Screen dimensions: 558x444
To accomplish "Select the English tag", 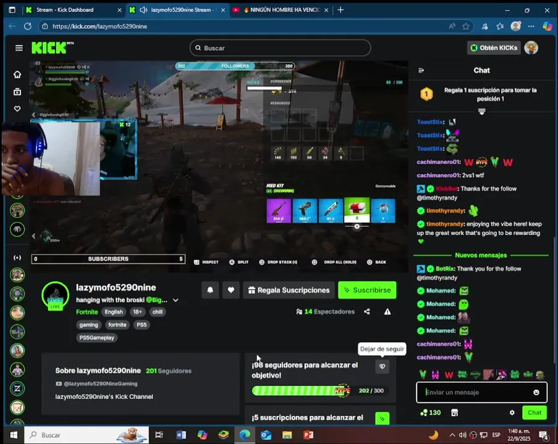I will [114, 312].
